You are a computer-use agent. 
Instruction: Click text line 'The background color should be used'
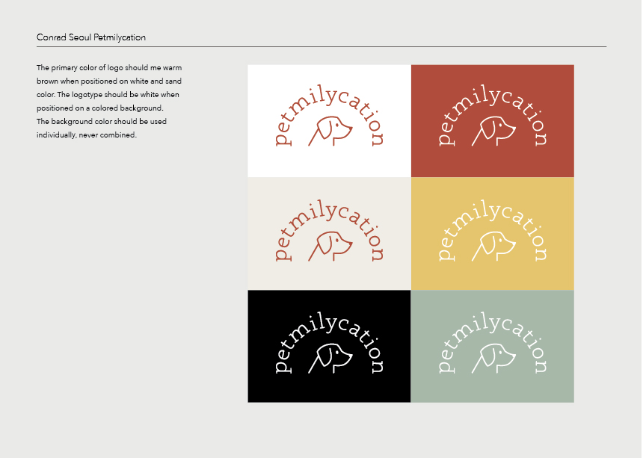pyautogui.click(x=102, y=122)
